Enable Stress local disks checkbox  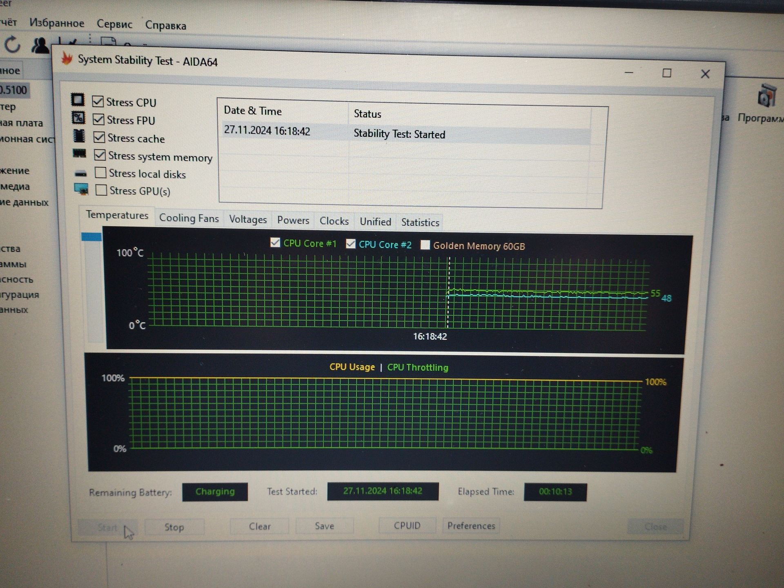pos(100,173)
